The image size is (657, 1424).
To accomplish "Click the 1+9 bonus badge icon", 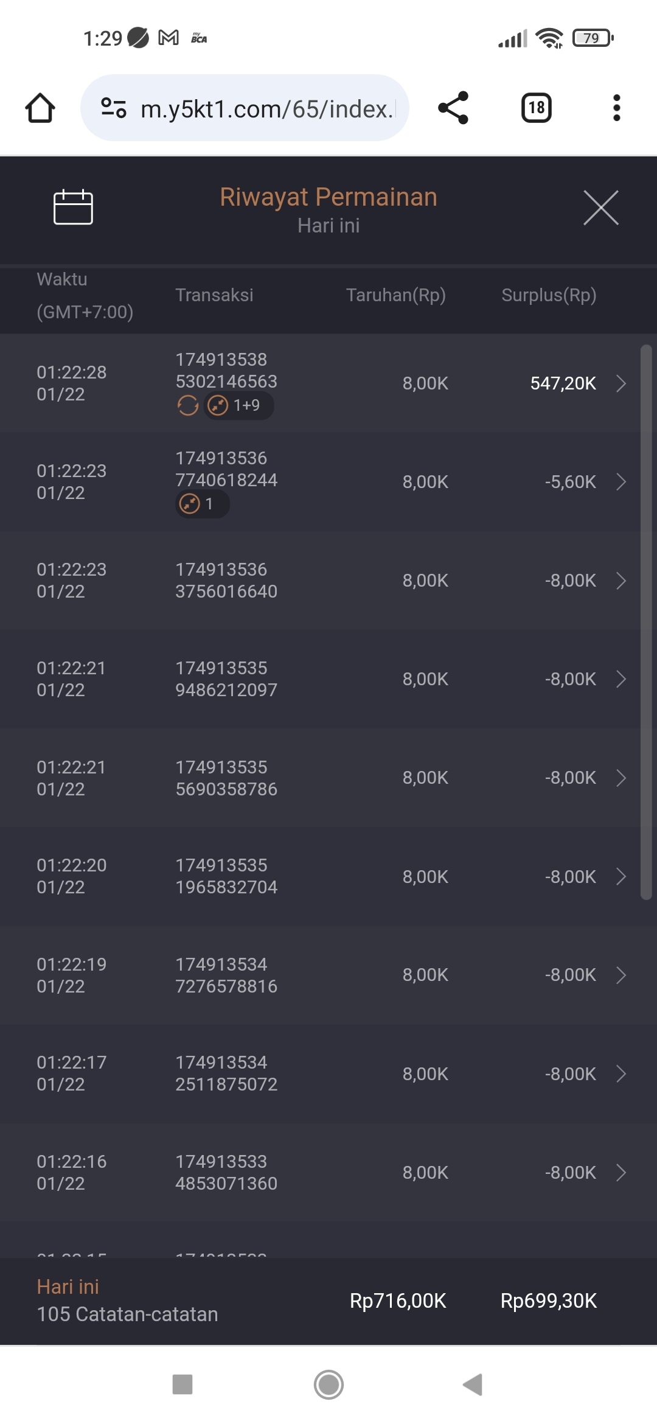I will point(238,405).
